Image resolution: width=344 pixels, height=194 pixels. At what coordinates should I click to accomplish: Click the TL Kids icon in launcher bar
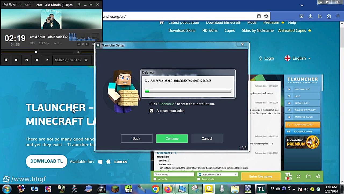click(288, 177)
